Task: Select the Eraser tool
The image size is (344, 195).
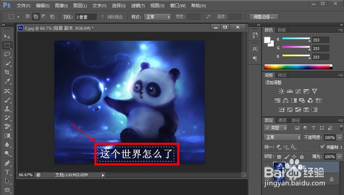Action: [x=7, y=126]
